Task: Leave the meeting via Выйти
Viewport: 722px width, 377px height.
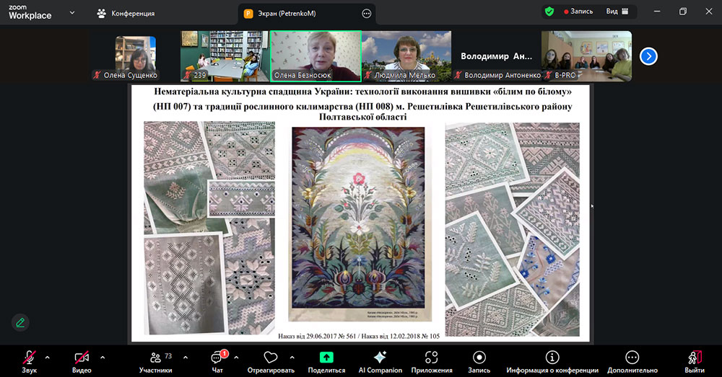Action: pyautogui.click(x=695, y=358)
